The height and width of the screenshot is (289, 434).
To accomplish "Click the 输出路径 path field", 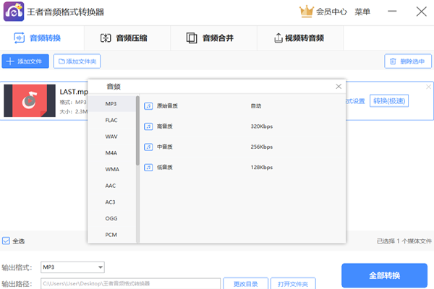I will point(129,284).
